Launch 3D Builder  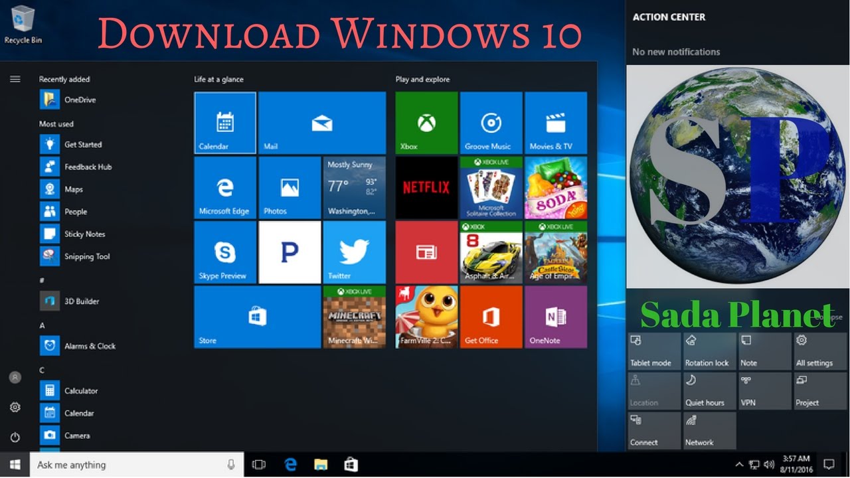[x=70, y=301]
